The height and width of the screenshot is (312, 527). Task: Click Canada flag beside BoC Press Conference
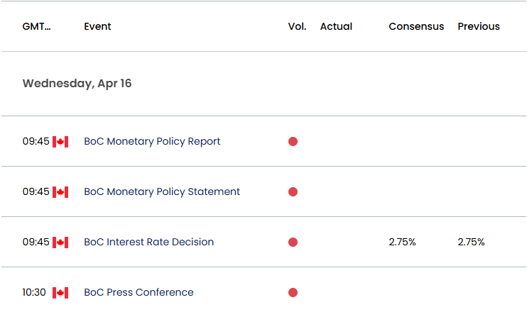[60, 293]
